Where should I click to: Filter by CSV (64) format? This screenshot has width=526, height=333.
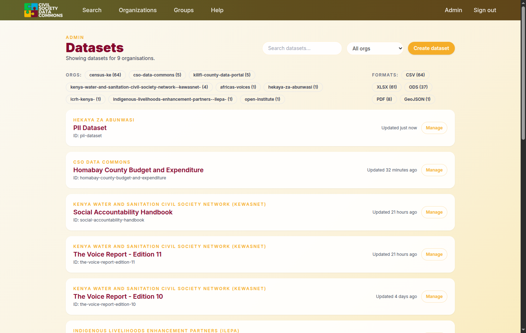[415, 75]
